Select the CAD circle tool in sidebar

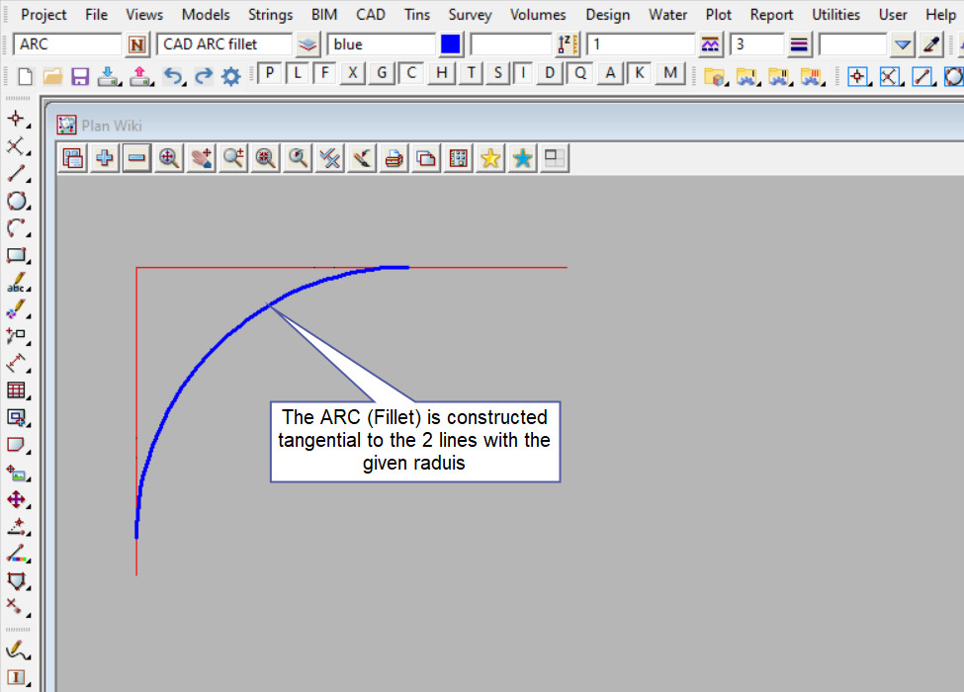point(16,201)
